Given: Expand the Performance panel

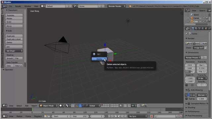Looking at the screenshot, I should [x=186, y=112].
